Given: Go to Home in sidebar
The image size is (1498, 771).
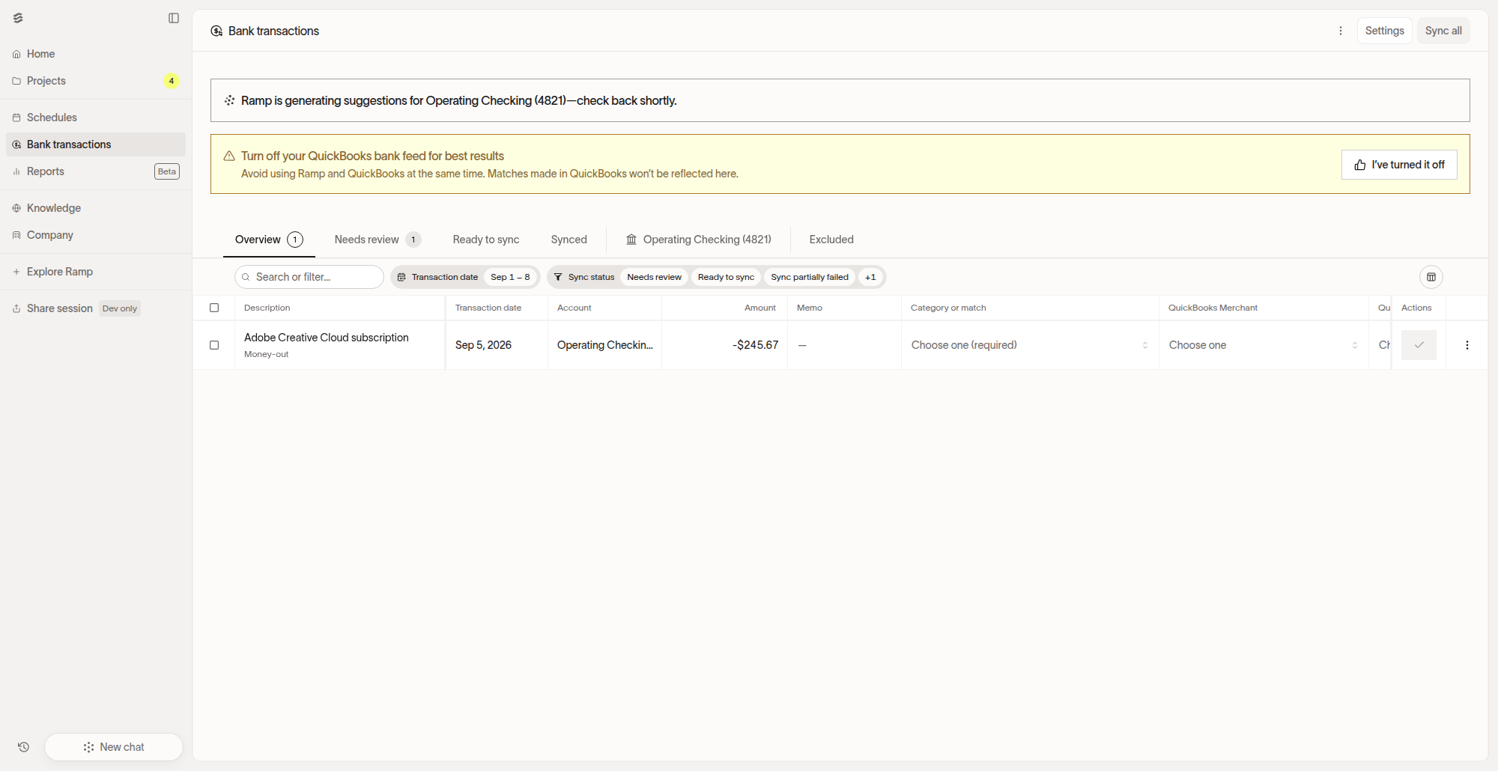Looking at the screenshot, I should 96,54.
